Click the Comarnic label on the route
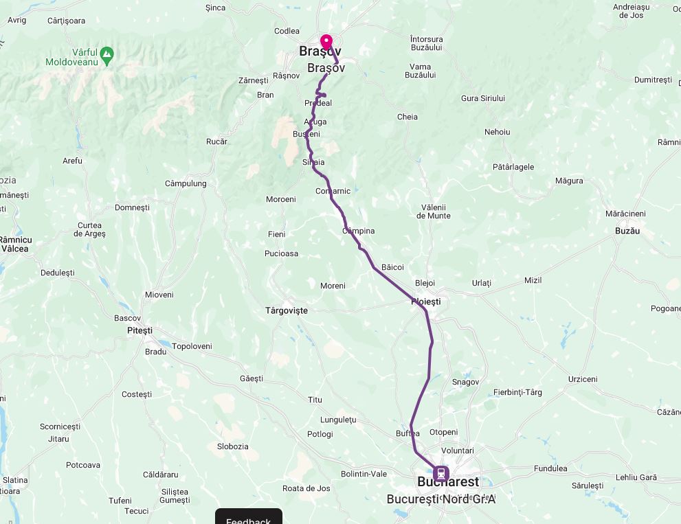Screen dimensions: 681x524 click(333, 191)
